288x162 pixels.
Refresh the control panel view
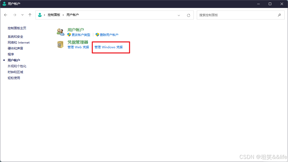[x=189, y=15]
